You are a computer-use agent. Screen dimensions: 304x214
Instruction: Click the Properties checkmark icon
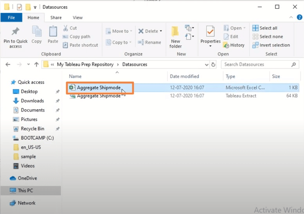210,31
